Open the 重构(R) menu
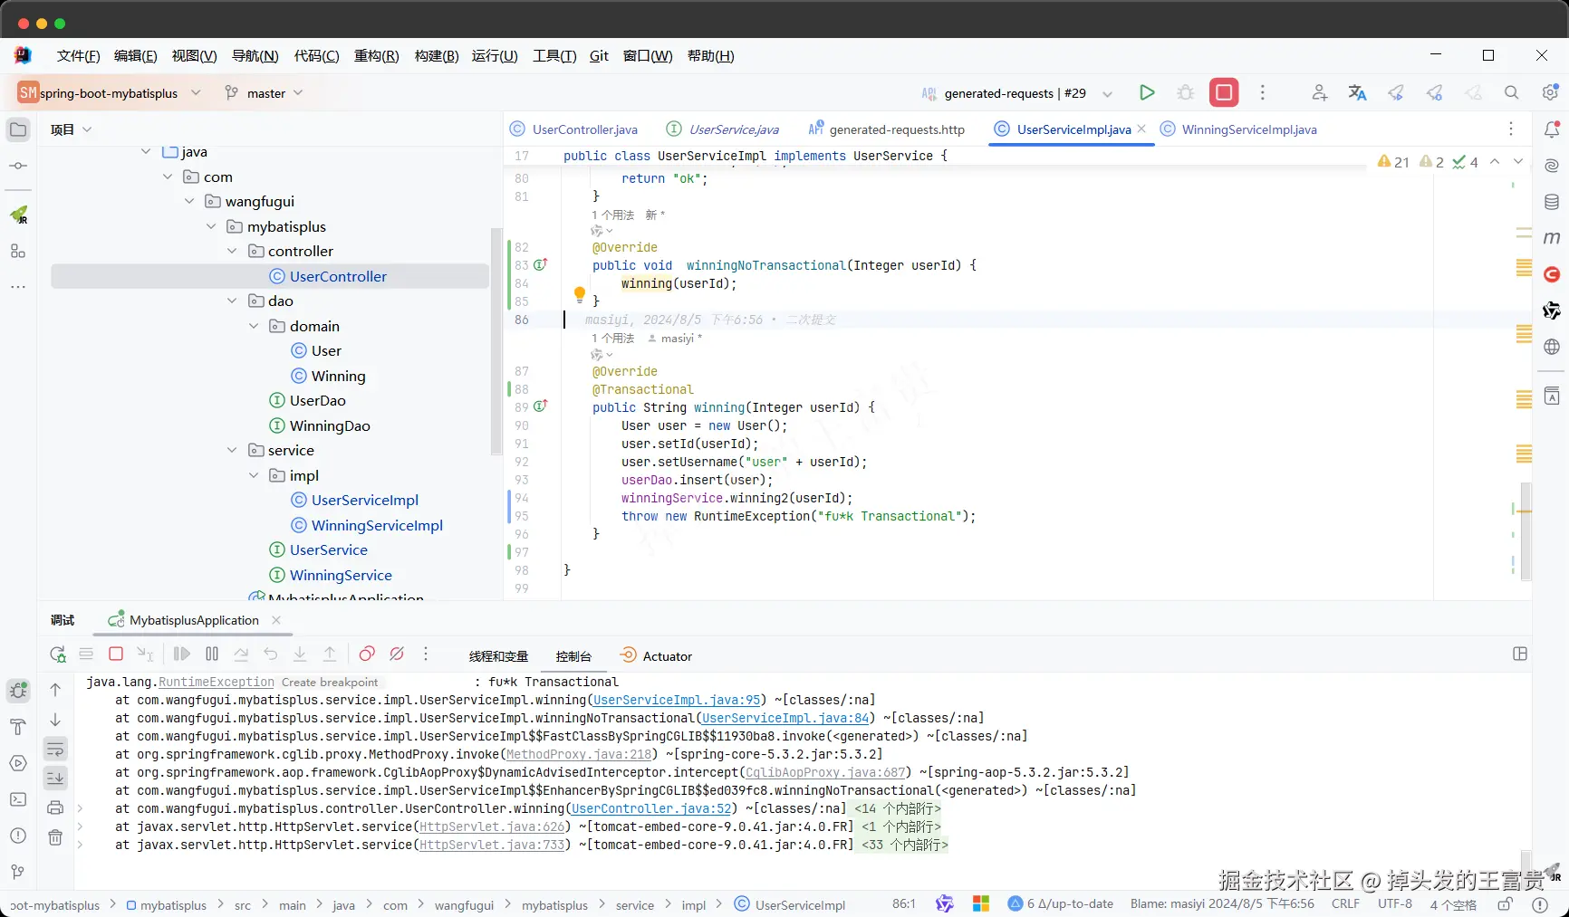Image resolution: width=1569 pixels, height=917 pixels. (376, 56)
